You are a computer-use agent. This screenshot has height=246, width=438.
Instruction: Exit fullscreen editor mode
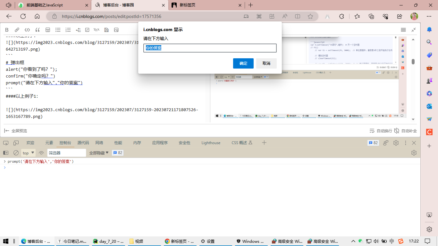coord(414,30)
